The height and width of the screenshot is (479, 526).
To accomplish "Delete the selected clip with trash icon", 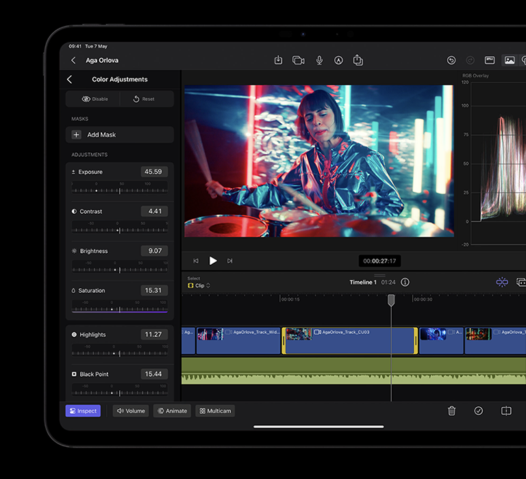I will (x=451, y=411).
